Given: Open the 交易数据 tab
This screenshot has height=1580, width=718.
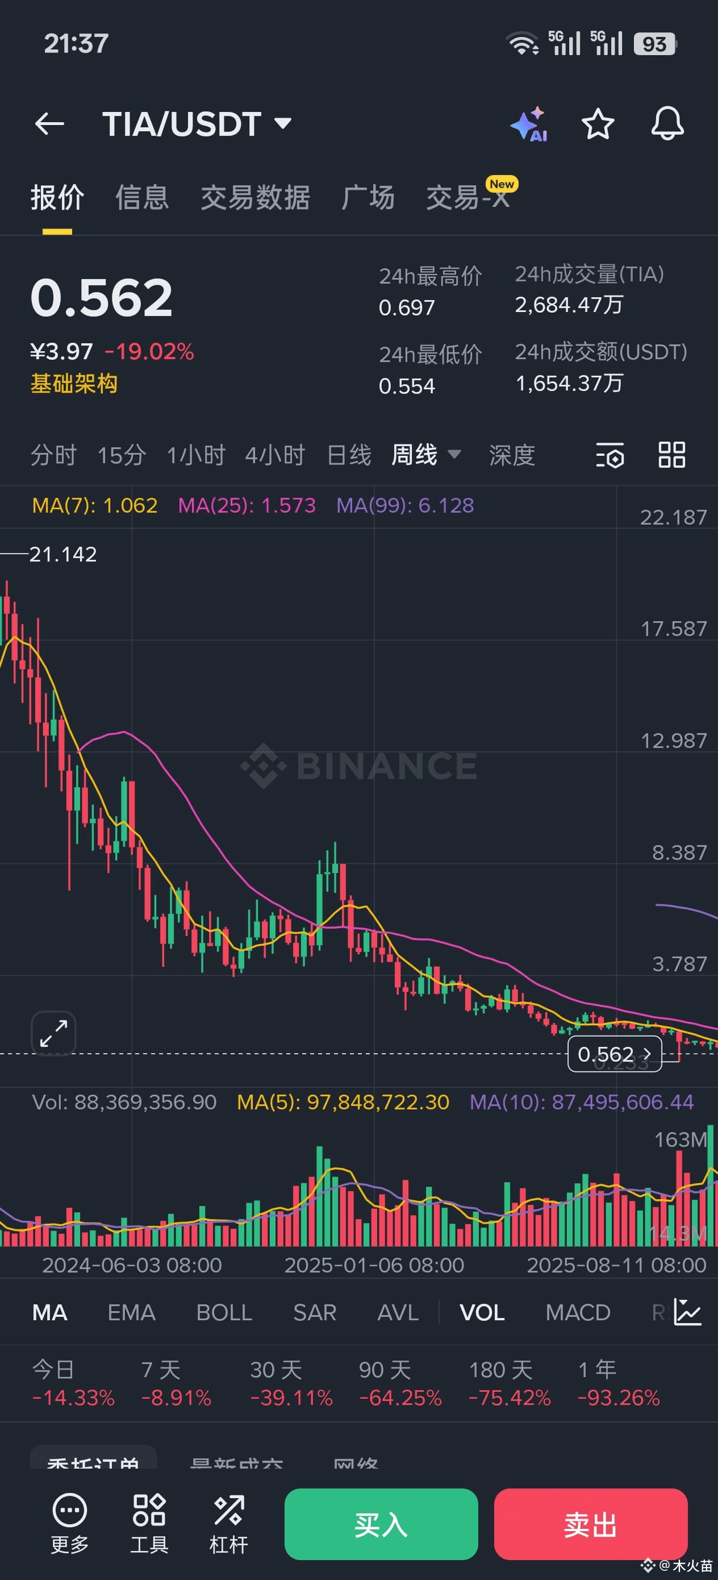Looking at the screenshot, I should point(255,198).
